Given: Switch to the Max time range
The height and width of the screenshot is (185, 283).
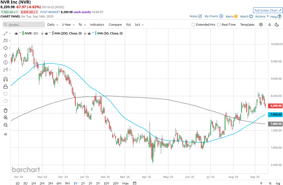Looking at the screenshot, I should pyautogui.click(x=125, y=183).
